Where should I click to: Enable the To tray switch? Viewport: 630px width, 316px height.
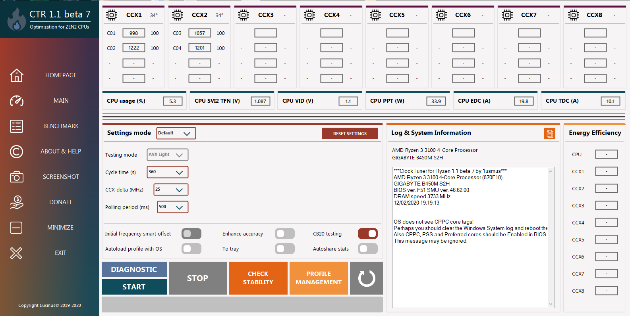(285, 249)
